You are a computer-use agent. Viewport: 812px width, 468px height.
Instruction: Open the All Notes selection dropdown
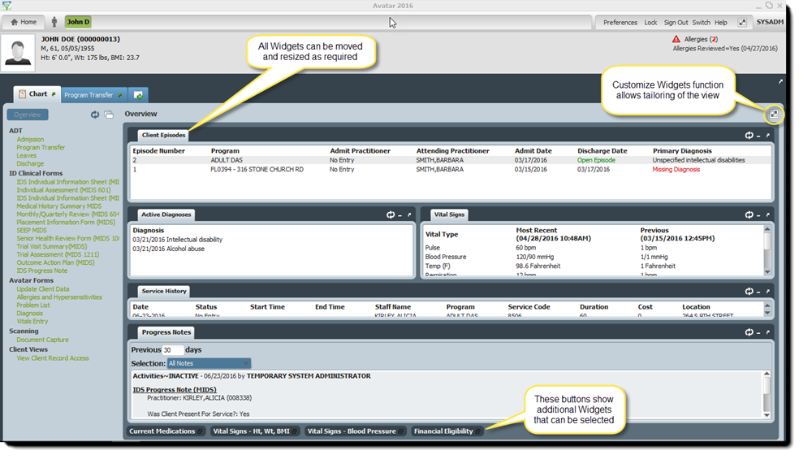[x=209, y=363]
